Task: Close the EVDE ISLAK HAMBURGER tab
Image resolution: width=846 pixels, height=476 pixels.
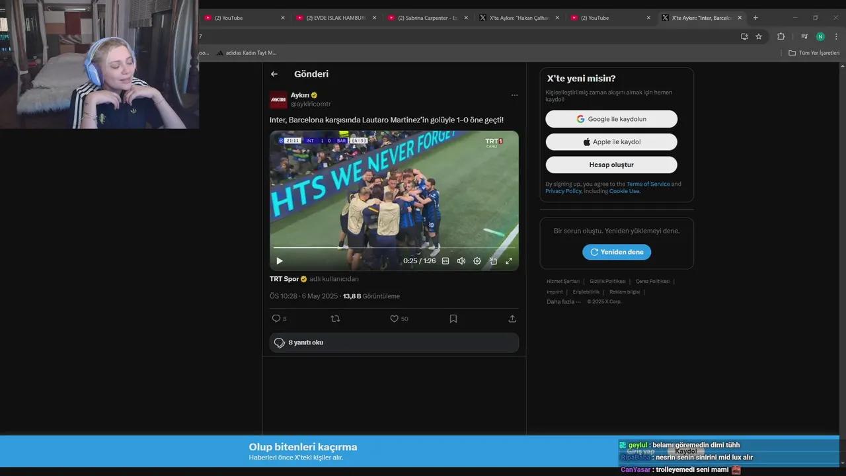Action: click(374, 18)
